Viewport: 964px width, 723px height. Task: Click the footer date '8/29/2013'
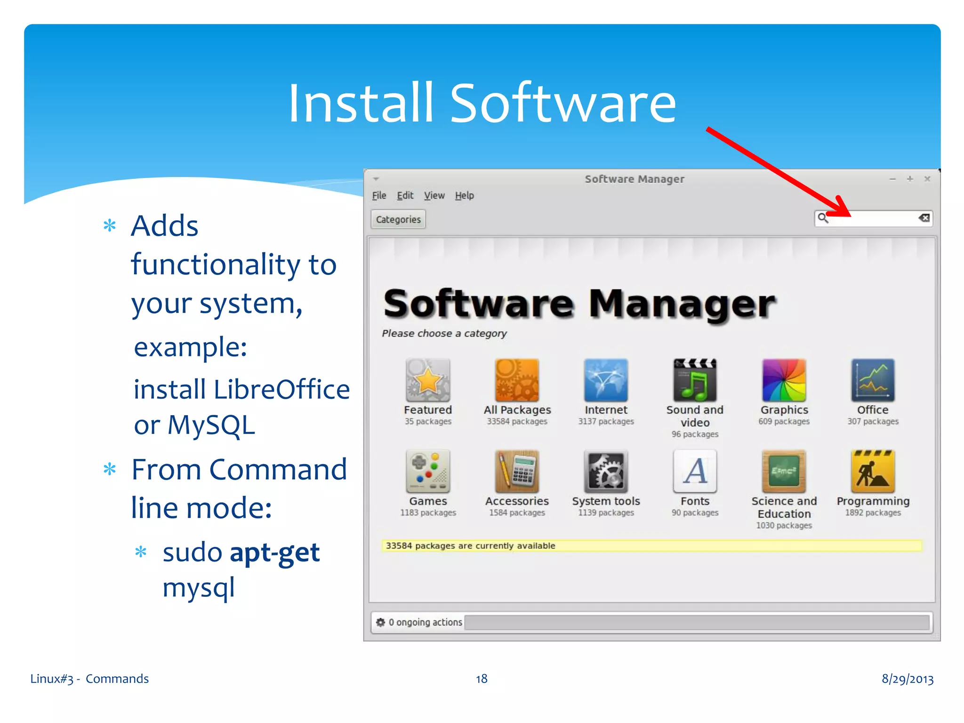tap(908, 679)
